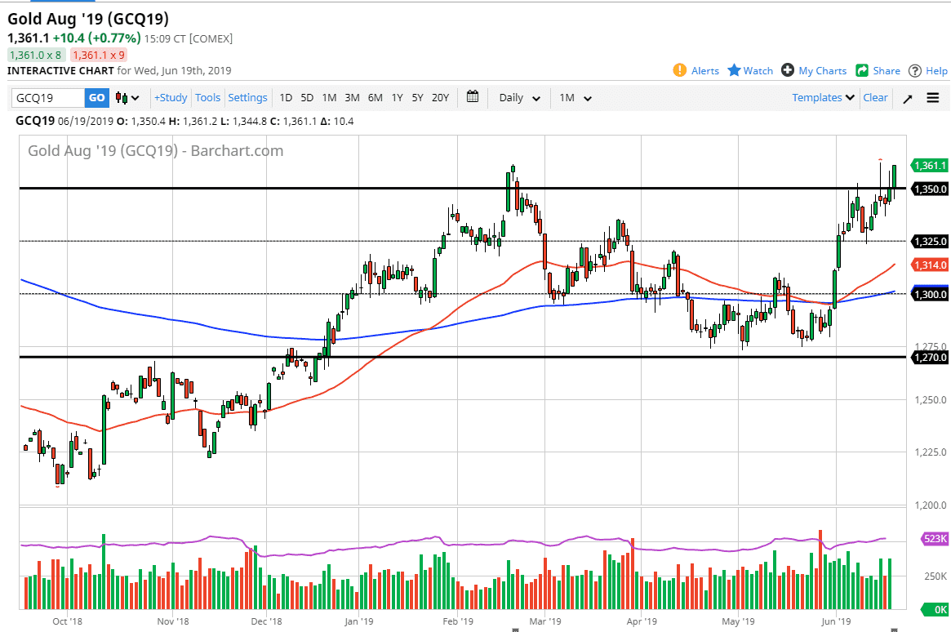Select the 3M time range
Screen dimensions: 951x632
tap(352, 97)
